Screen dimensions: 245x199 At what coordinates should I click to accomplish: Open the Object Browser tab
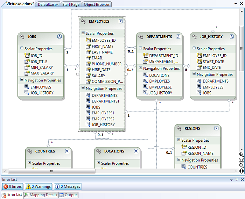coord(97,5)
